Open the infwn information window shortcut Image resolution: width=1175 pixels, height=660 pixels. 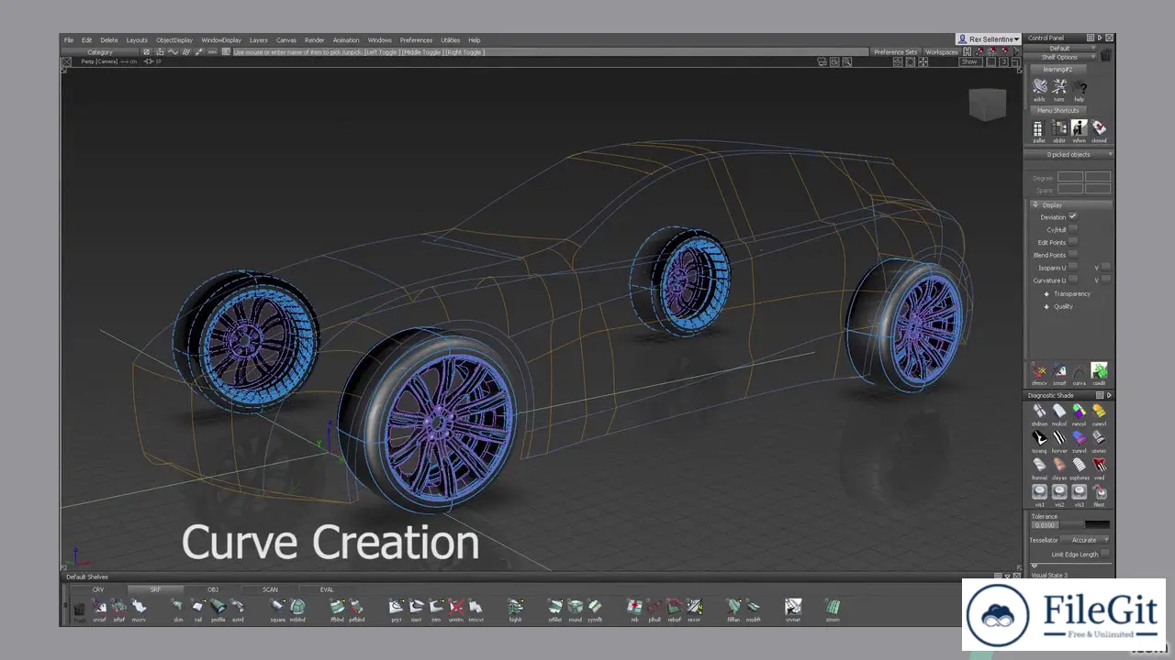pyautogui.click(x=1080, y=130)
